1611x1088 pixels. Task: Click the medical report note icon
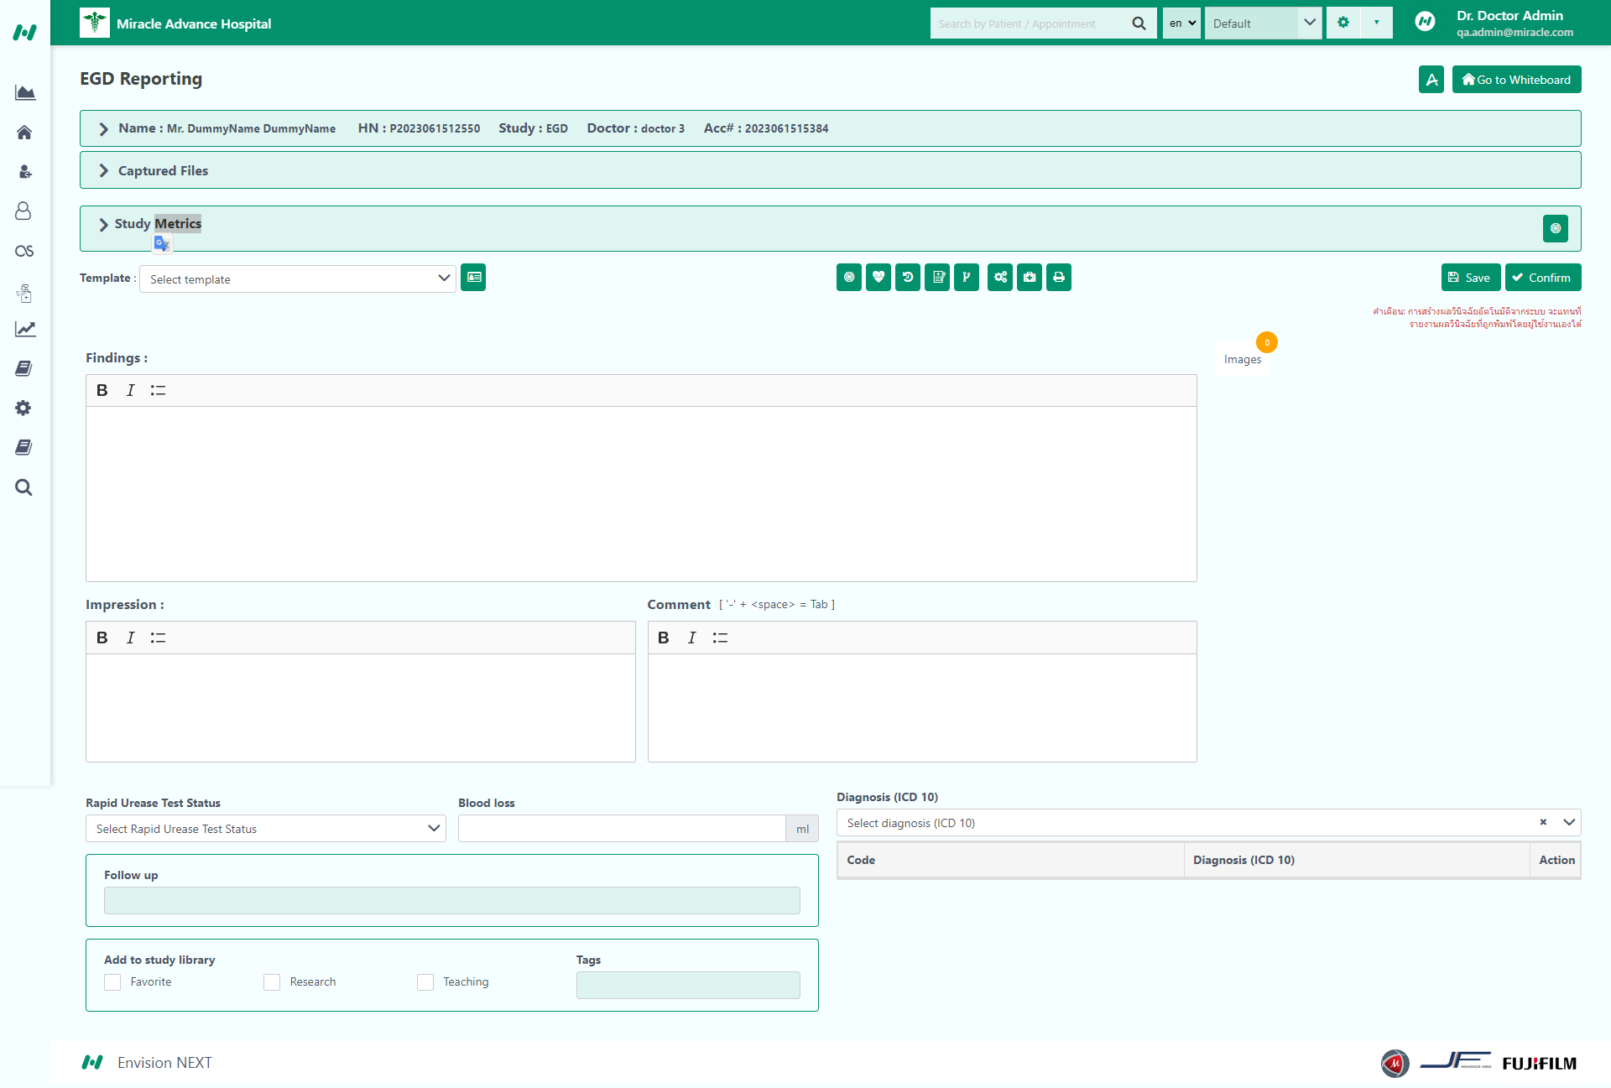click(x=937, y=278)
